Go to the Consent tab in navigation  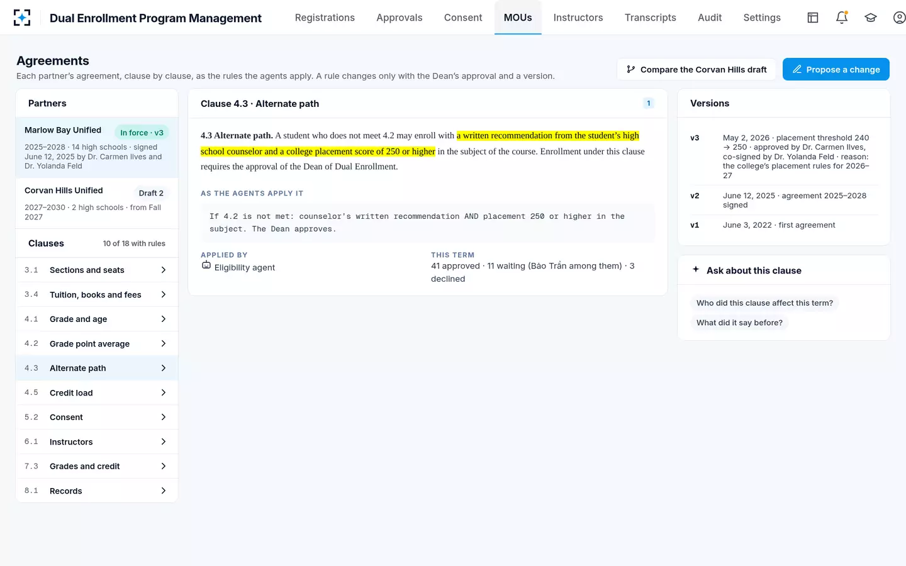click(463, 18)
